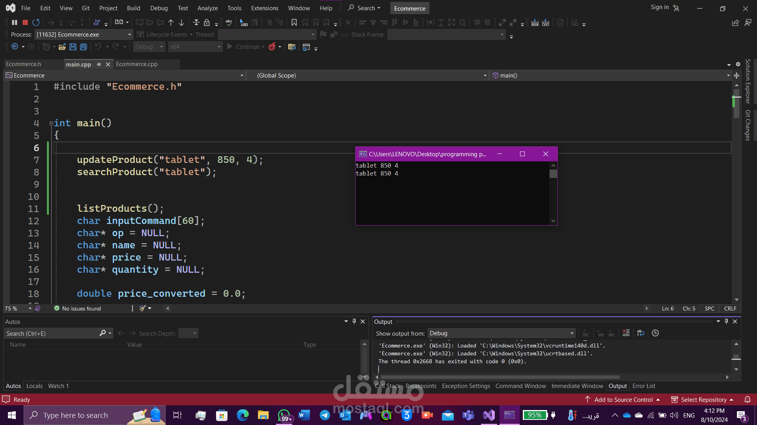The height and width of the screenshot is (425, 757).
Task: Toggle Output window timestamps clock icon
Action: click(x=655, y=333)
